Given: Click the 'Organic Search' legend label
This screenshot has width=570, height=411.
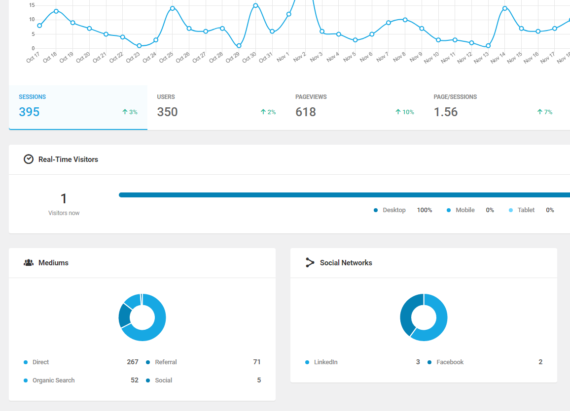Looking at the screenshot, I should click(53, 380).
